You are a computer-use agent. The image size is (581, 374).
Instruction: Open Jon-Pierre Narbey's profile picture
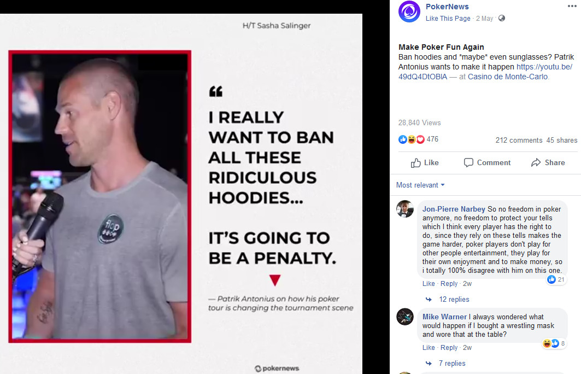[x=405, y=209]
